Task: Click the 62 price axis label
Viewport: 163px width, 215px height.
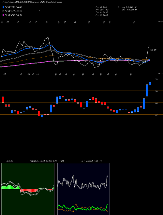Action: (x=156, y=115)
